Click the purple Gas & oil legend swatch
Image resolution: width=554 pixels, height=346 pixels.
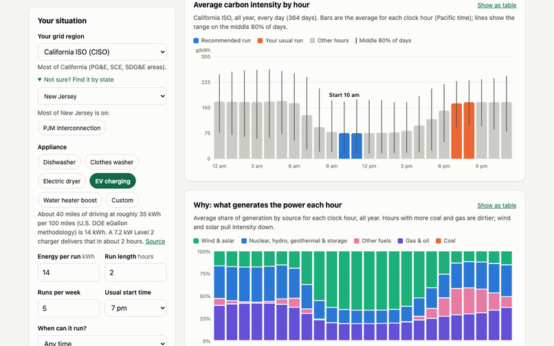(400, 241)
